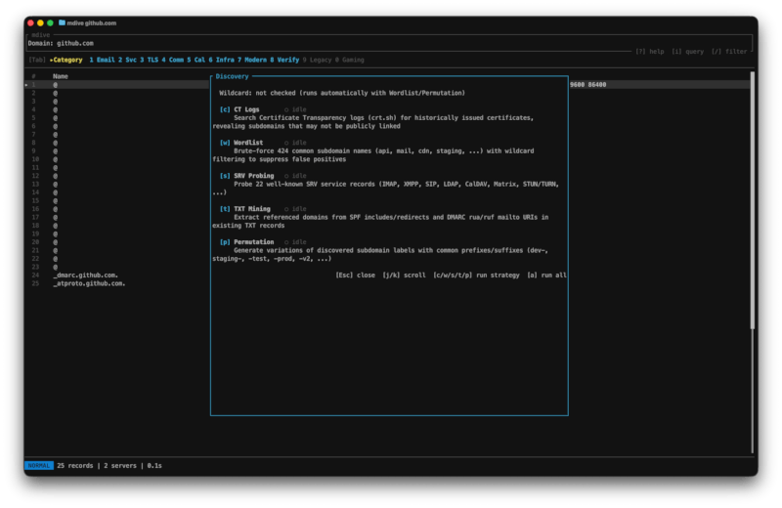Run the [w] Wordlist strategy
This screenshot has width=782, height=508.
(x=241, y=143)
